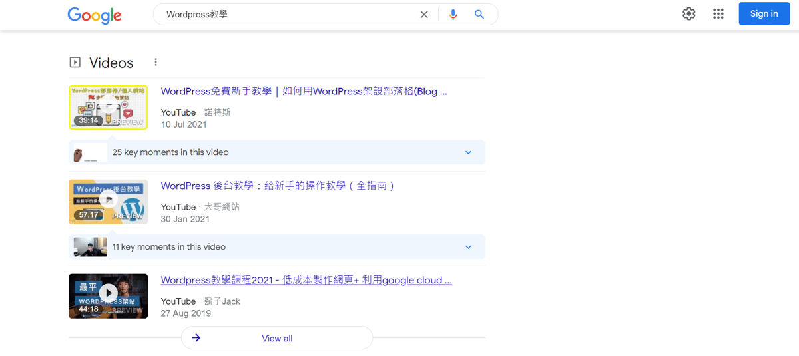
Task: Open the WordPress 後台教學 video link
Action: pos(278,186)
